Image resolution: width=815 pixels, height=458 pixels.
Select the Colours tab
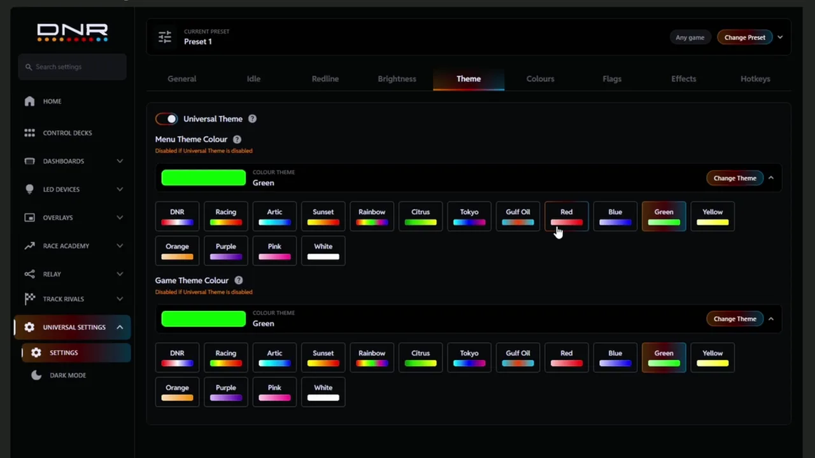(540, 79)
